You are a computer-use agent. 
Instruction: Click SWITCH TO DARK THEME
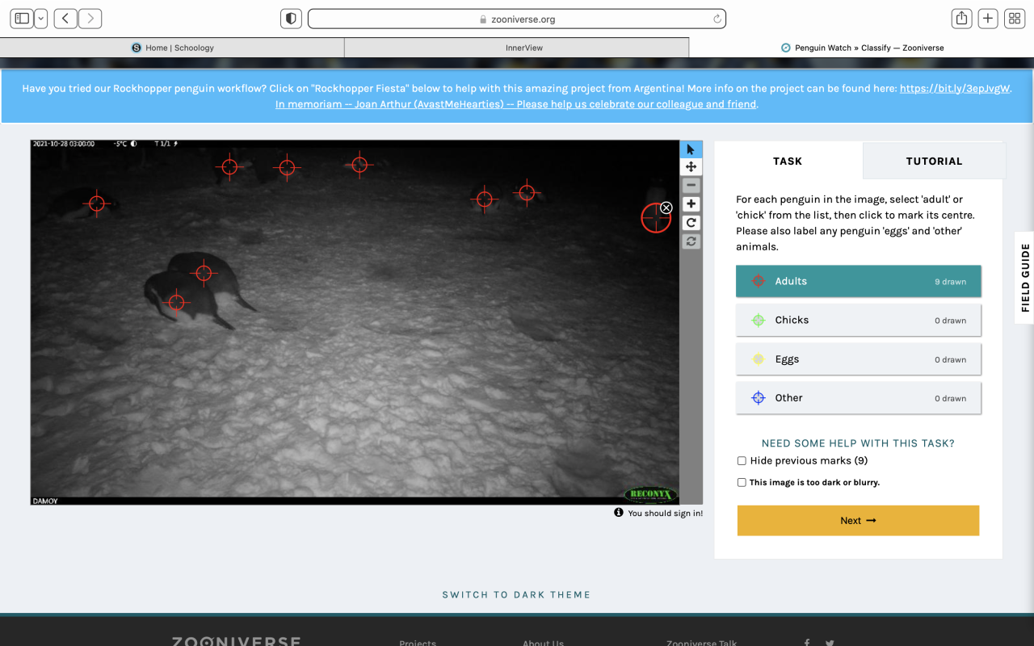pyautogui.click(x=516, y=595)
